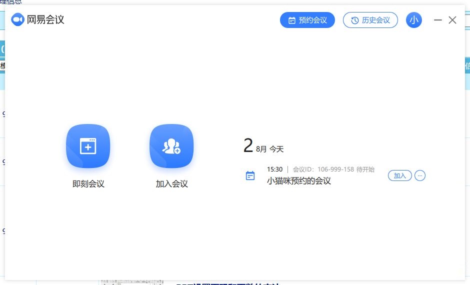Click the 网易会议 logo icon
This screenshot has width=470, height=285.
(x=17, y=19)
